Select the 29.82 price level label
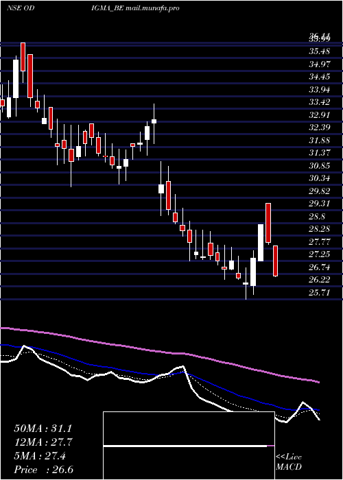 pyautogui.click(x=319, y=191)
